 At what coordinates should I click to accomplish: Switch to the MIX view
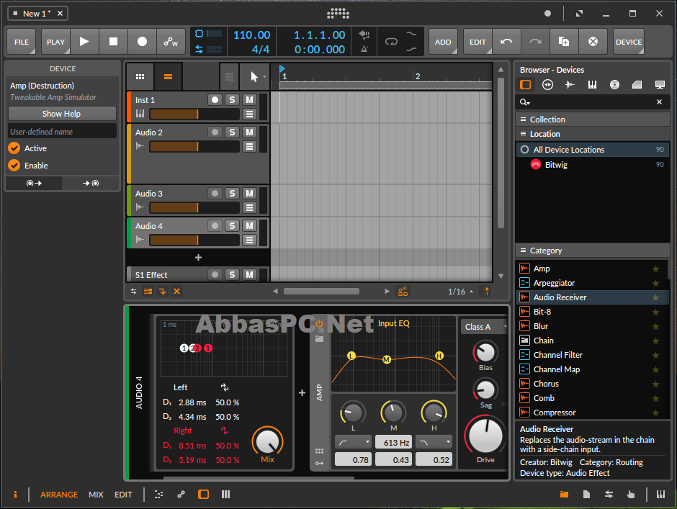pyautogui.click(x=96, y=495)
